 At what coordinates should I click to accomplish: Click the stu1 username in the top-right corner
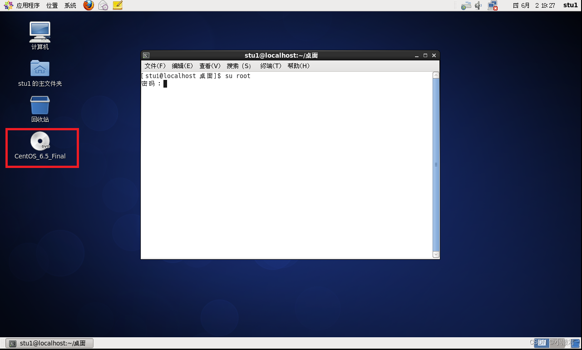coord(570,5)
